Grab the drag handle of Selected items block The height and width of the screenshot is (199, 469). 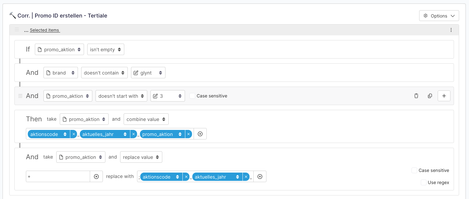click(17, 30)
